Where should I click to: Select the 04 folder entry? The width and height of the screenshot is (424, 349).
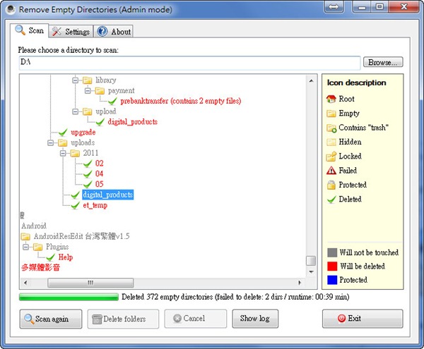pos(99,173)
